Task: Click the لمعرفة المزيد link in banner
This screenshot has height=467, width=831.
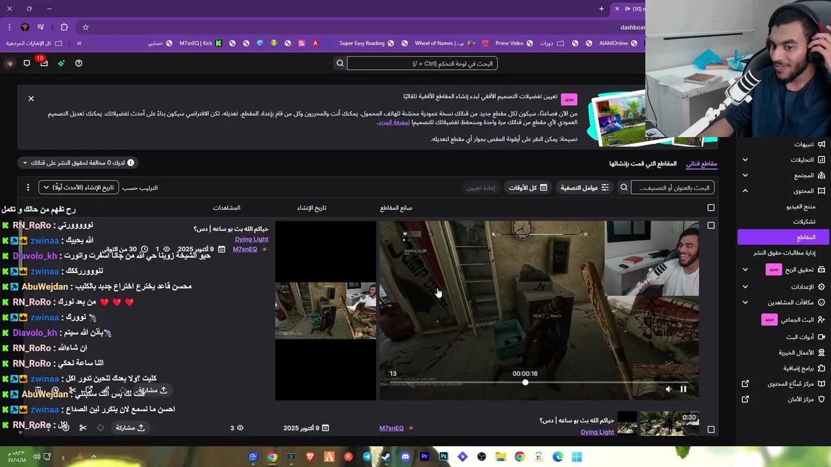Action: (x=393, y=122)
